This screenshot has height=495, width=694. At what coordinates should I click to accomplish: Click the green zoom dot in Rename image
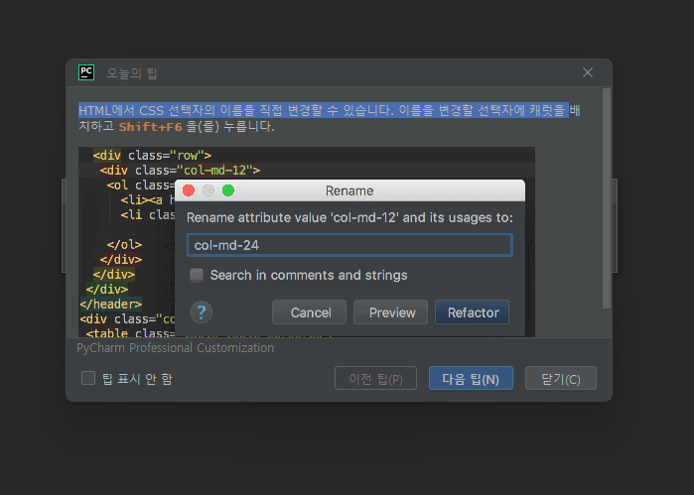point(228,190)
